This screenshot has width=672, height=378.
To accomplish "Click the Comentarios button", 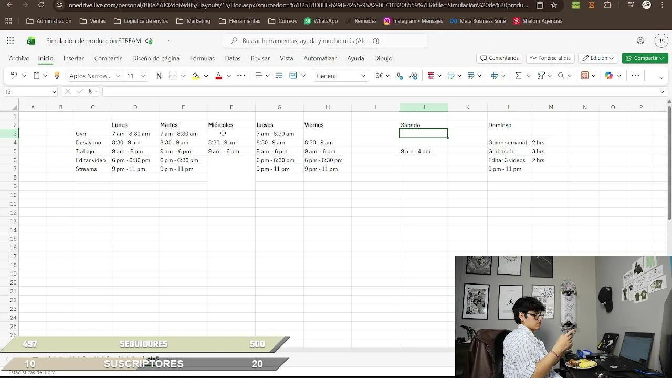I will pos(499,58).
